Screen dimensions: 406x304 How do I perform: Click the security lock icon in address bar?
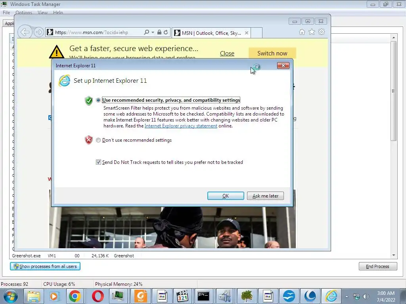[159, 32]
